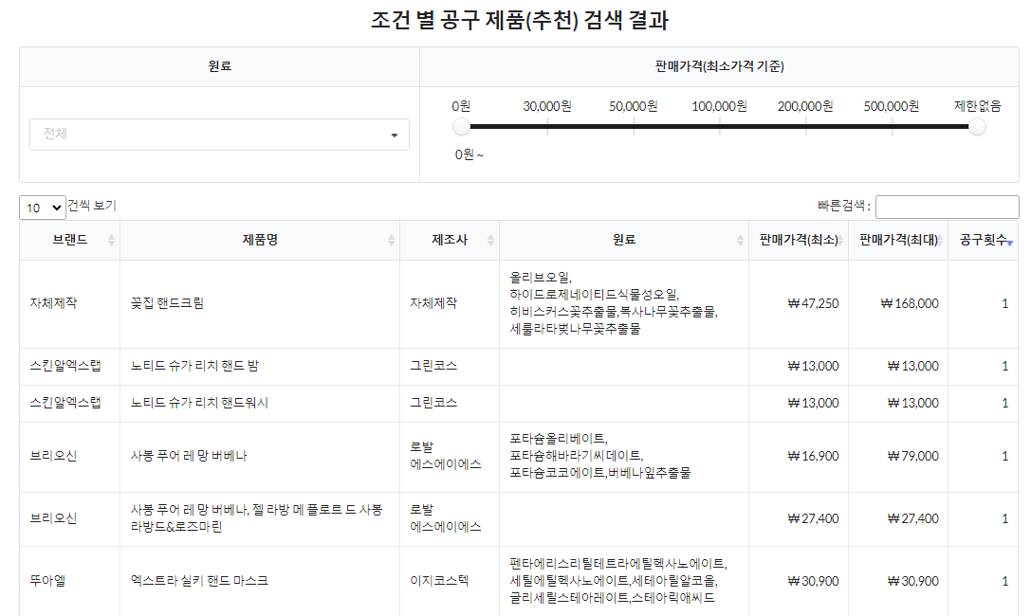The height and width of the screenshot is (616, 1031).
Task: Open the 공구횟수 link for 사봉 푸어 레 망 버베나
Action: point(1004,456)
